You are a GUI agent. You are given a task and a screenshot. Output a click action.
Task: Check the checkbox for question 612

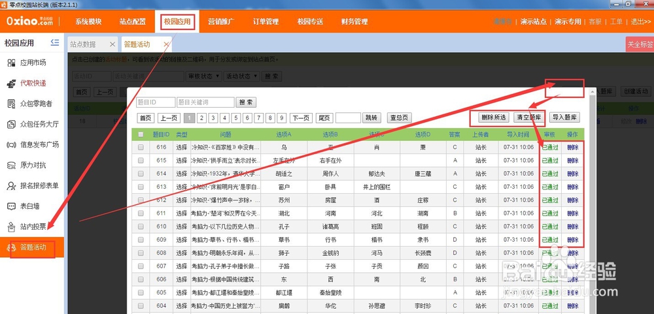pyautogui.click(x=141, y=200)
